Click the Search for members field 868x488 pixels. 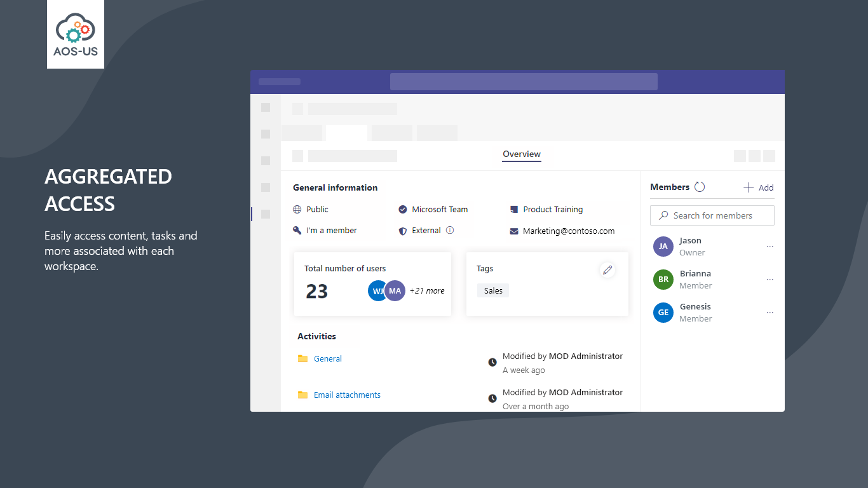pyautogui.click(x=712, y=215)
